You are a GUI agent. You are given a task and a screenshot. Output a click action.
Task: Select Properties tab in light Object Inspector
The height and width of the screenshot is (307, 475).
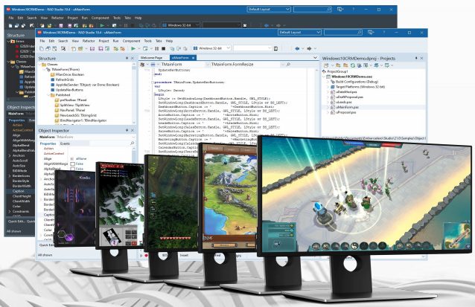click(x=48, y=143)
